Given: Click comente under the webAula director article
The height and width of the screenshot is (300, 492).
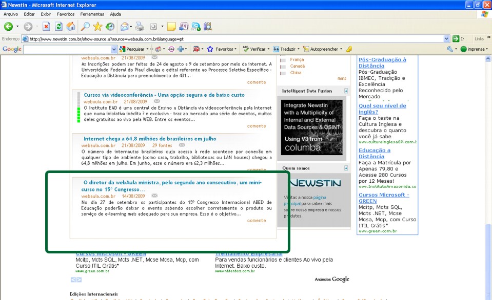Looking at the screenshot, I should click(x=257, y=221).
